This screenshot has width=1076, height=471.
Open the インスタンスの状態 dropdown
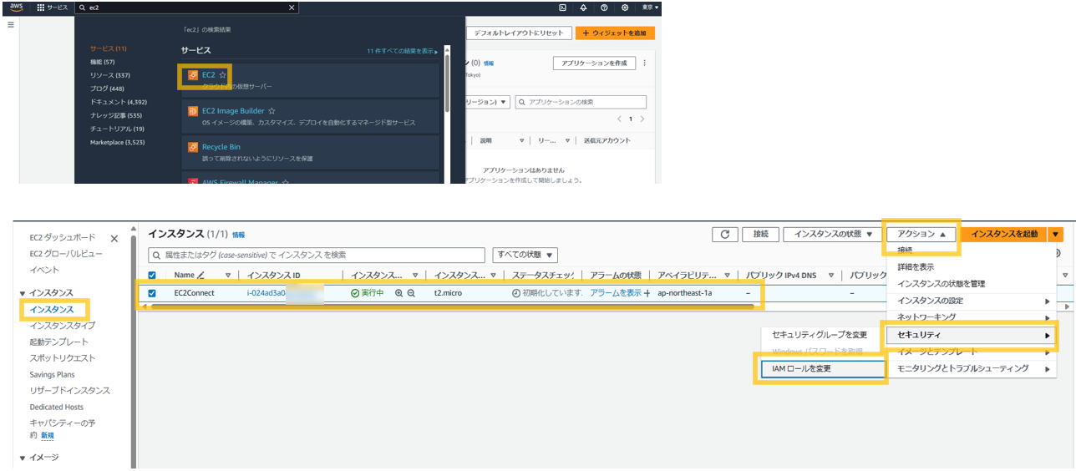click(x=831, y=235)
